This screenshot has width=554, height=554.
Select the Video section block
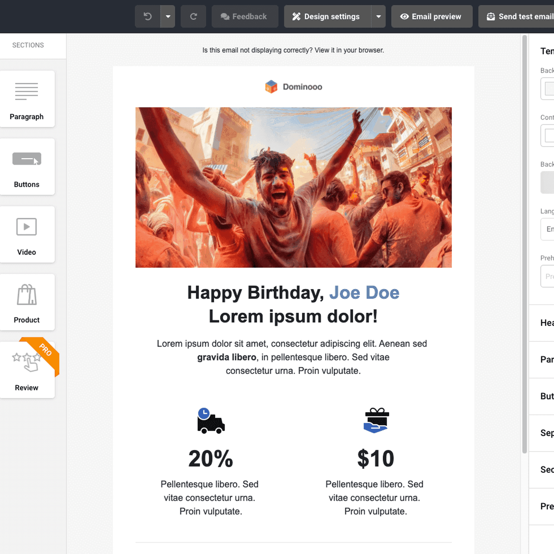27,234
